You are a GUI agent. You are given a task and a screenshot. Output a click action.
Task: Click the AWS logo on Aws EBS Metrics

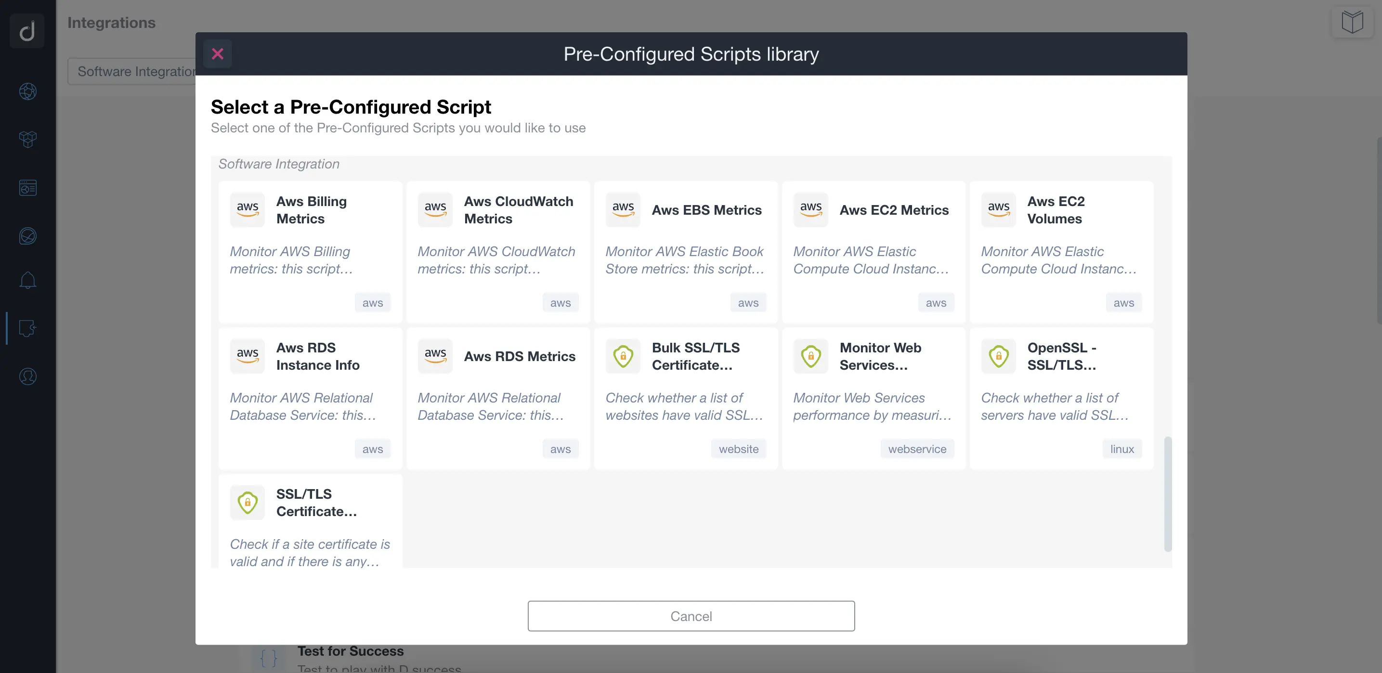tap(623, 210)
